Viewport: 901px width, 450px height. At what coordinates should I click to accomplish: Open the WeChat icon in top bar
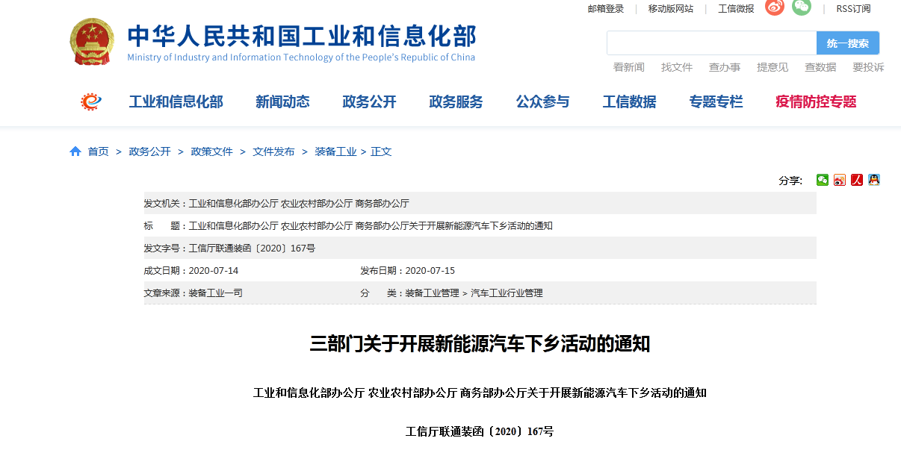pyautogui.click(x=802, y=7)
